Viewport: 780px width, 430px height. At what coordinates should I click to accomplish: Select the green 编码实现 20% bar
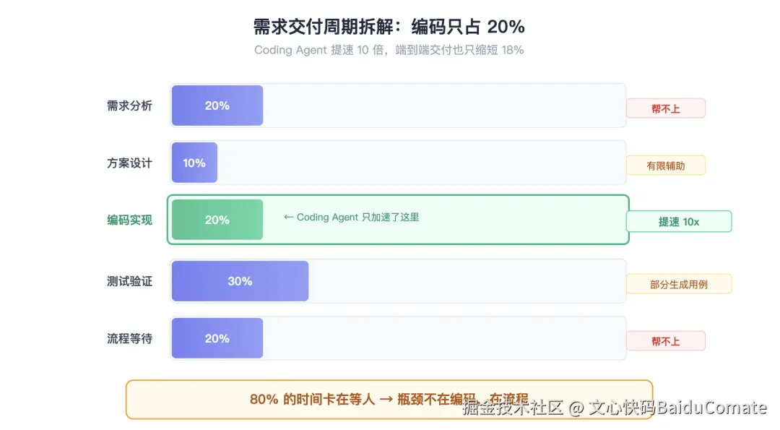(217, 220)
